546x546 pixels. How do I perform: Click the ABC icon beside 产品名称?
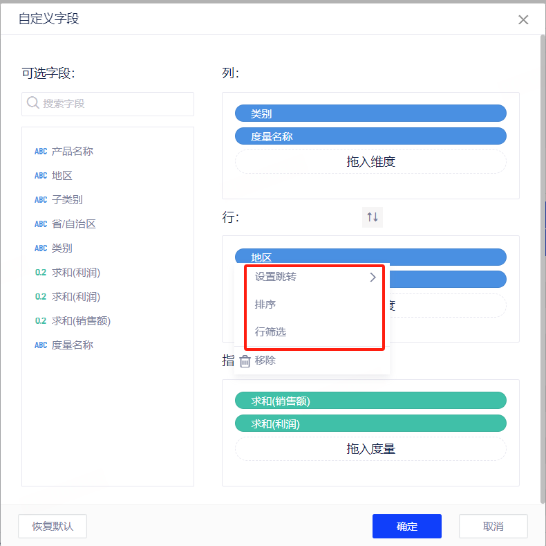click(41, 152)
